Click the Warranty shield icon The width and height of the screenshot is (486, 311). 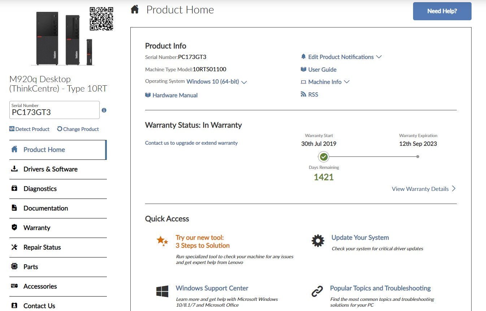[14, 227]
